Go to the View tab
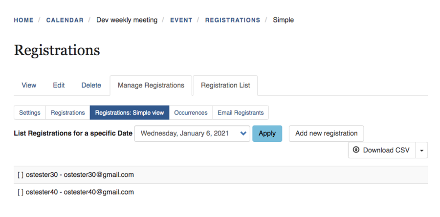This screenshot has width=440, height=217. click(29, 85)
